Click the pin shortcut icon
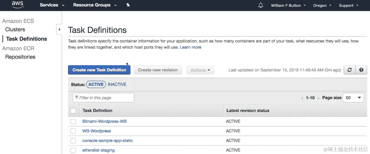The height and width of the screenshot is (154, 370). (x=128, y=5)
